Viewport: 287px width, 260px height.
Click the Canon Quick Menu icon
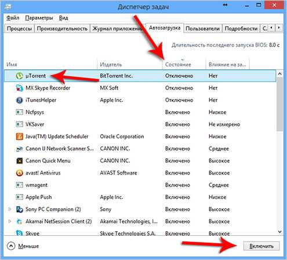[19, 161]
